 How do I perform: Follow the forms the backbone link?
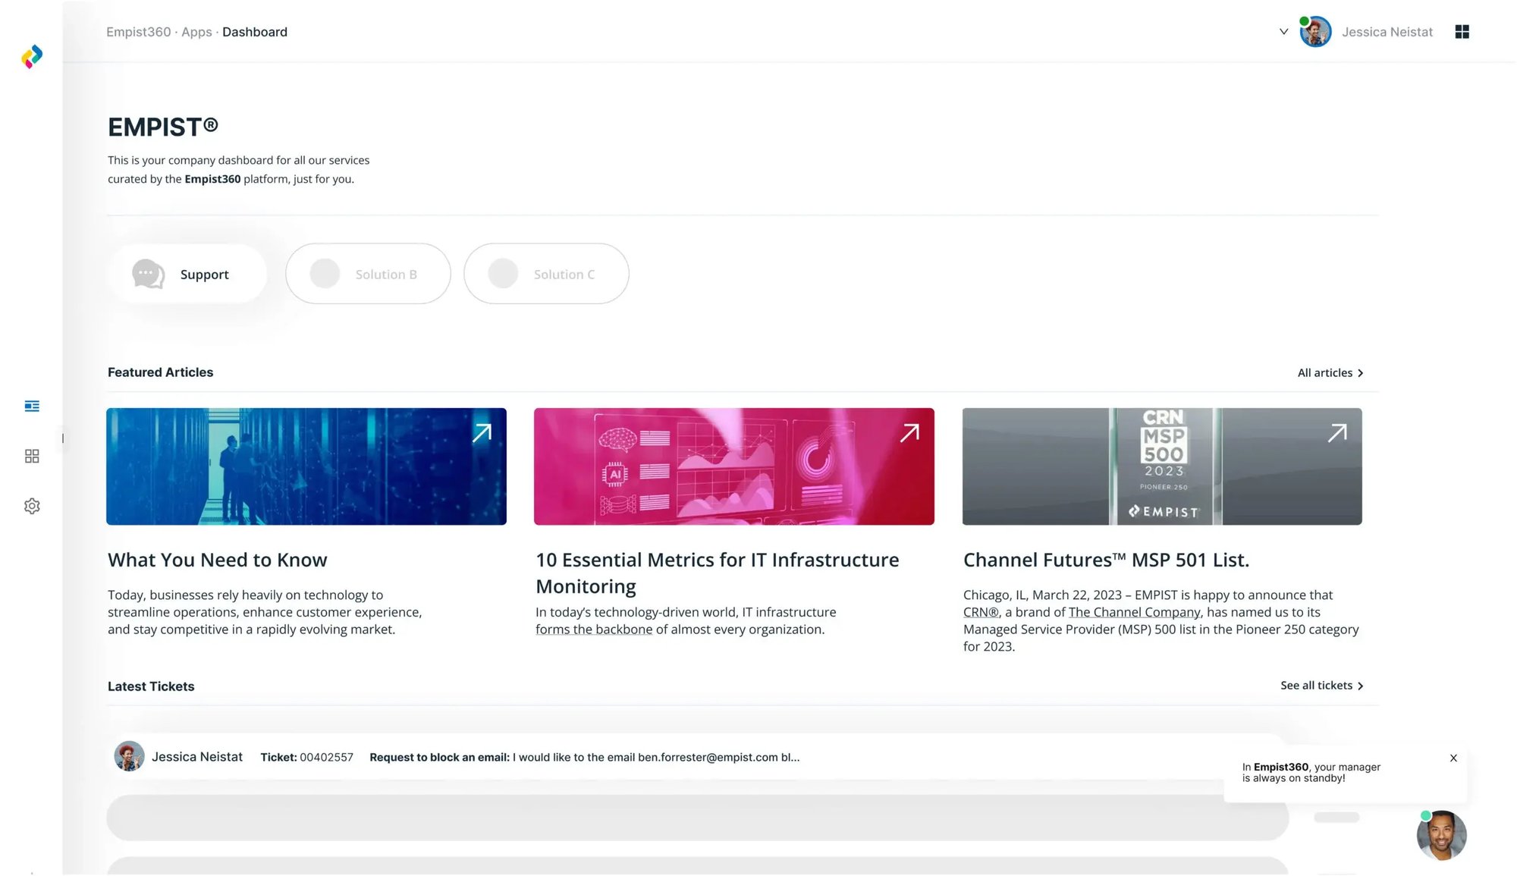click(593, 630)
